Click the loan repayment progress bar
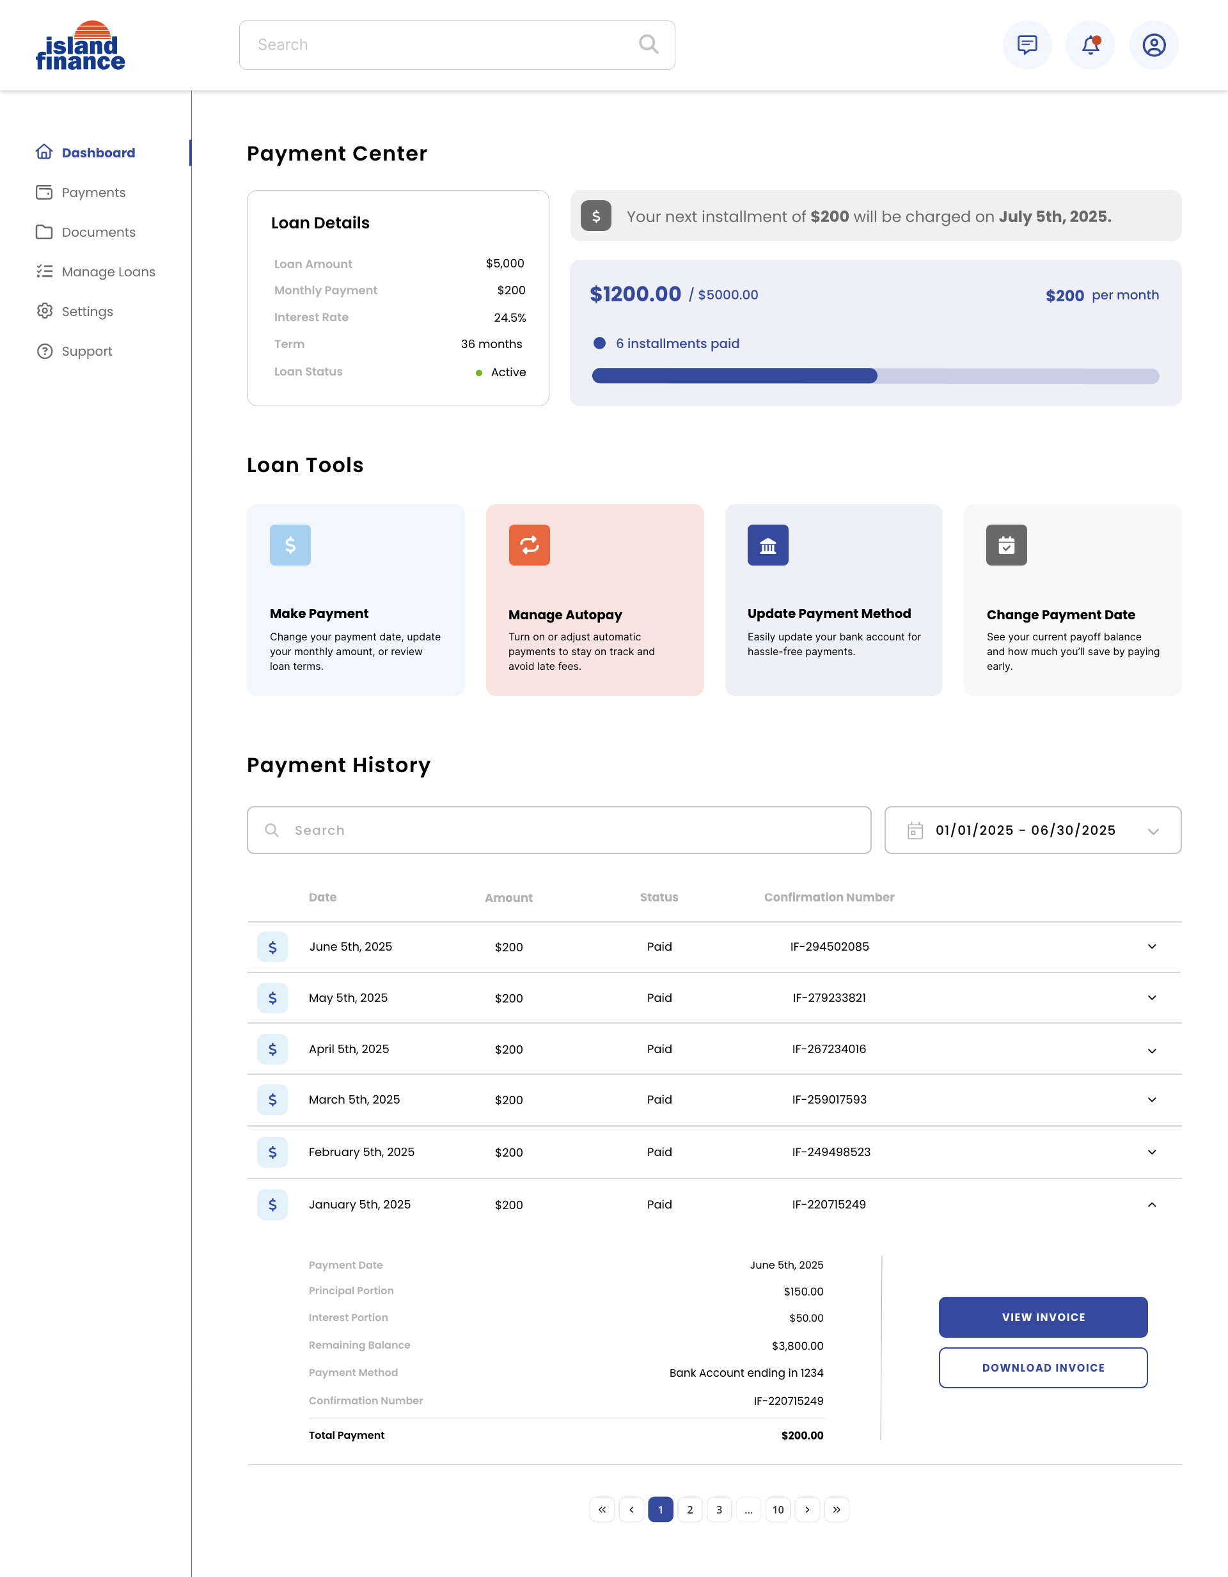This screenshot has width=1228, height=1577. point(875,376)
